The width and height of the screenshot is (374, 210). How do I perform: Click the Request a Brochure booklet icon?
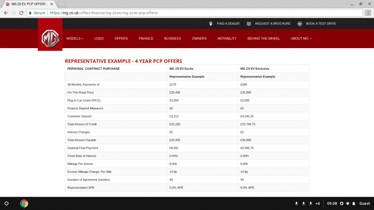249,23
